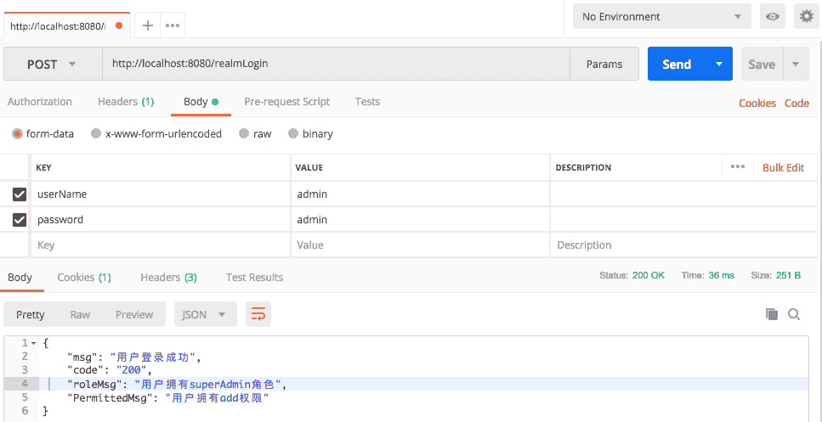Open the tab options three-dots menu

click(173, 25)
